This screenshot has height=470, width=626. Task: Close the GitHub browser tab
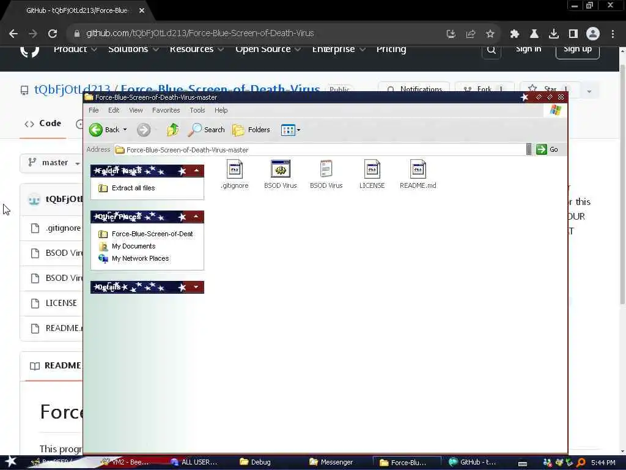pos(142,10)
